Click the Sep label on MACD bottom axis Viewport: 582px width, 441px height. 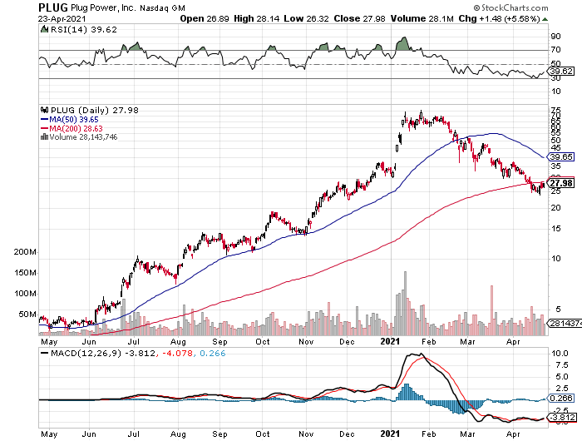[219, 434]
